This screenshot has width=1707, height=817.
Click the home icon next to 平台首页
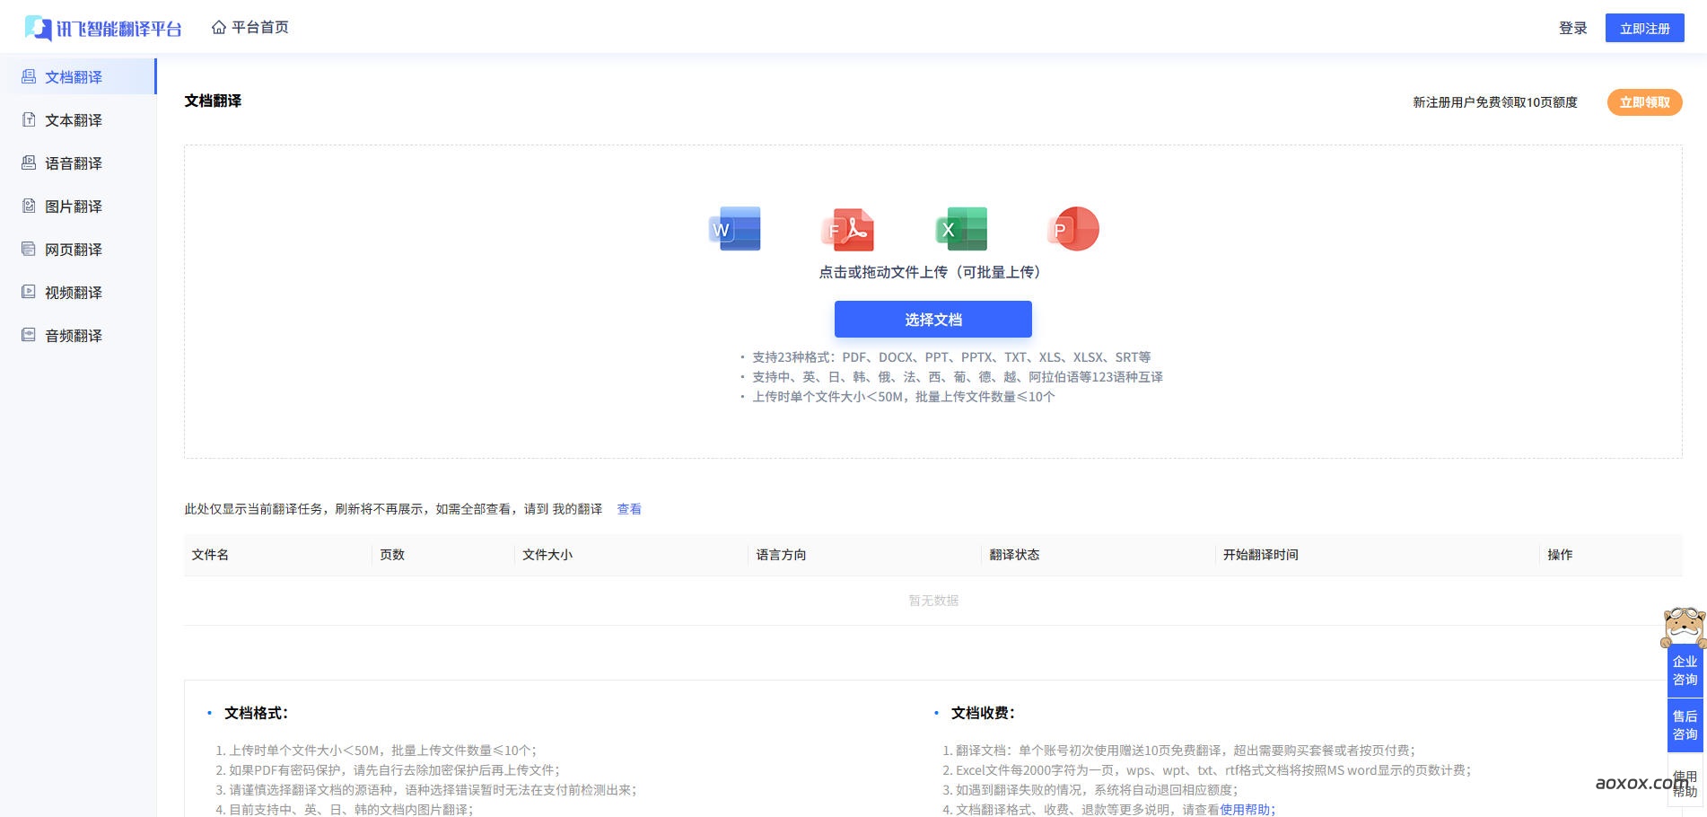pyautogui.click(x=219, y=27)
